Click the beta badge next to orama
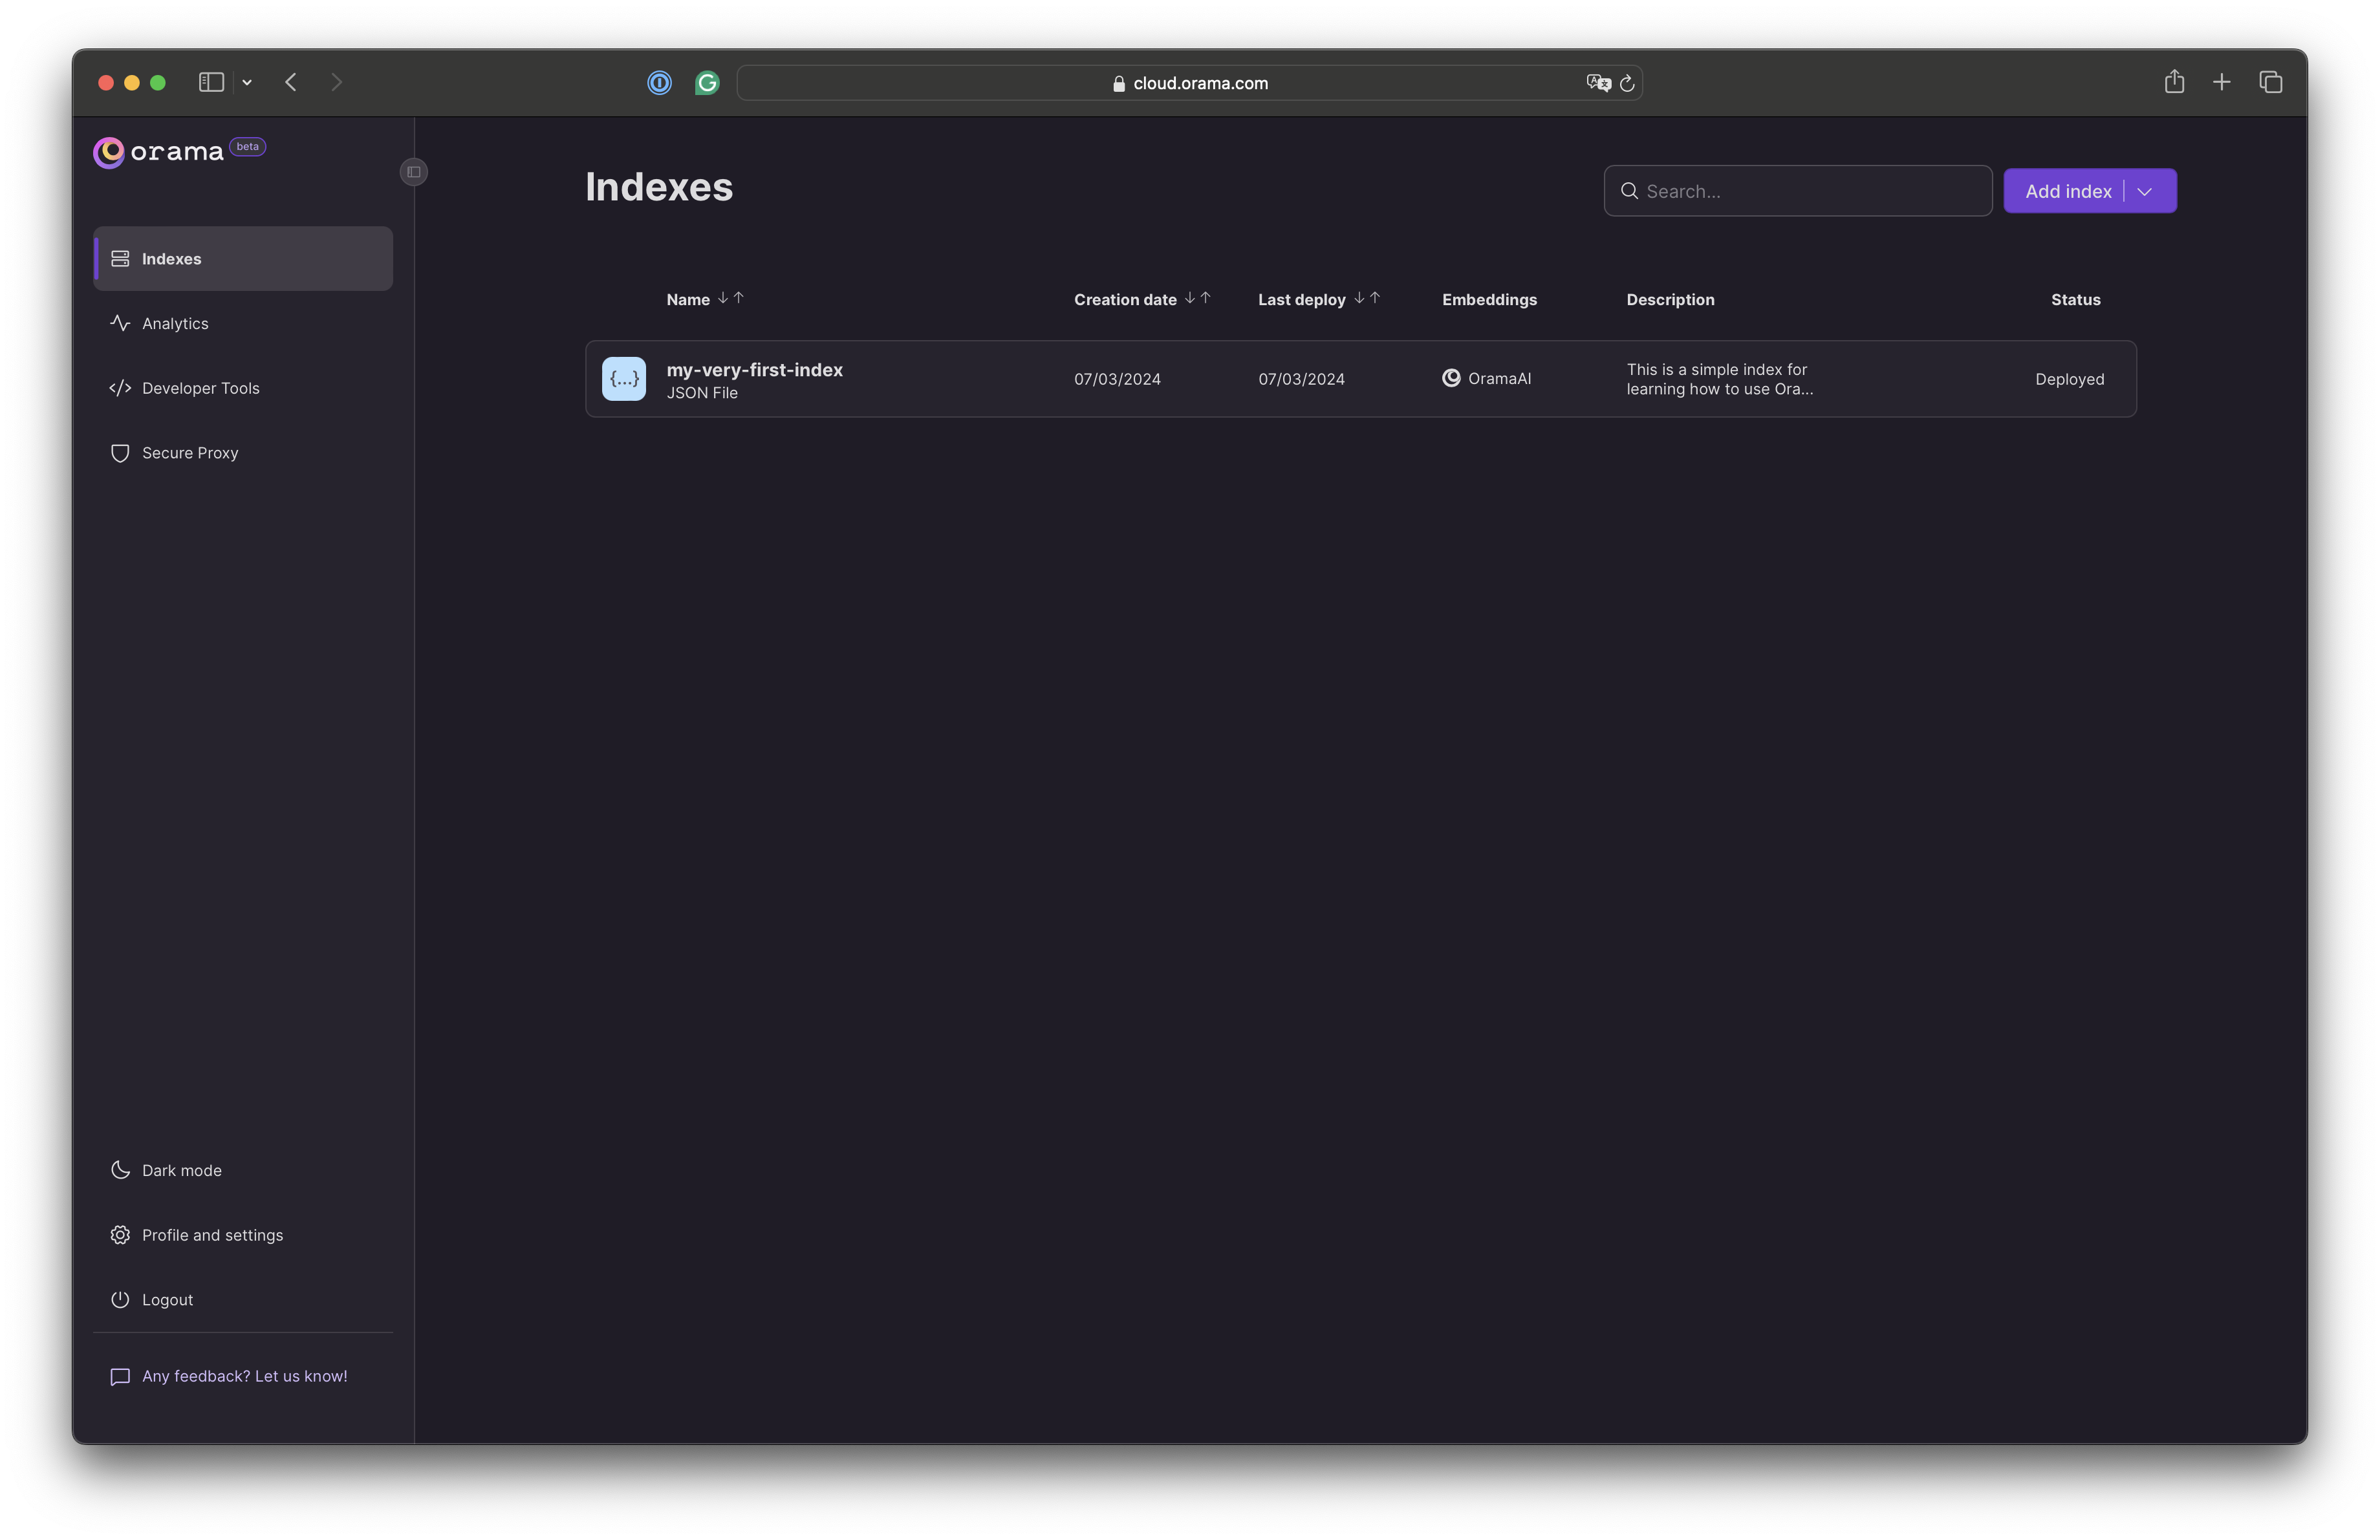 coord(248,147)
